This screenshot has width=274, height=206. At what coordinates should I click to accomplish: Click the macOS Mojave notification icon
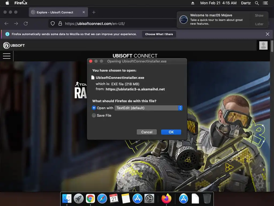(184, 19)
